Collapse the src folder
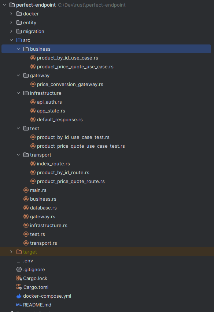The width and height of the screenshot is (214, 312). tap(11, 40)
